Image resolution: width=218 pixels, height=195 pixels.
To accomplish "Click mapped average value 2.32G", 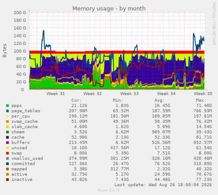I will [164, 169].
